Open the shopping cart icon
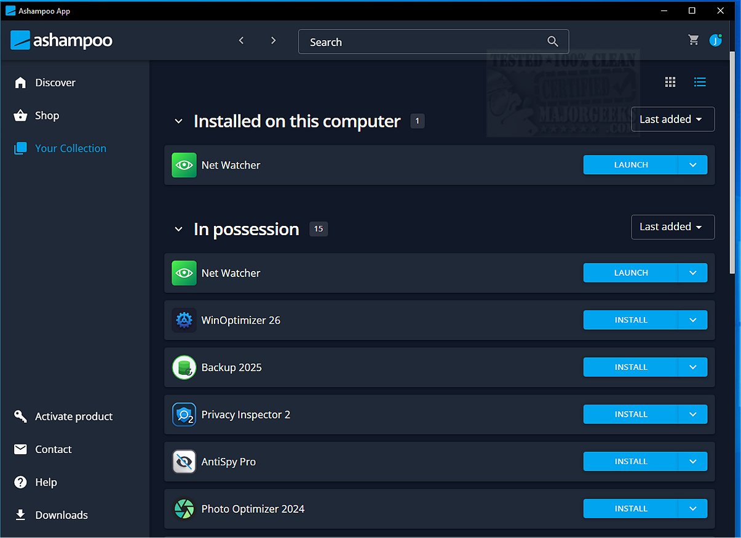741x538 pixels. click(693, 40)
